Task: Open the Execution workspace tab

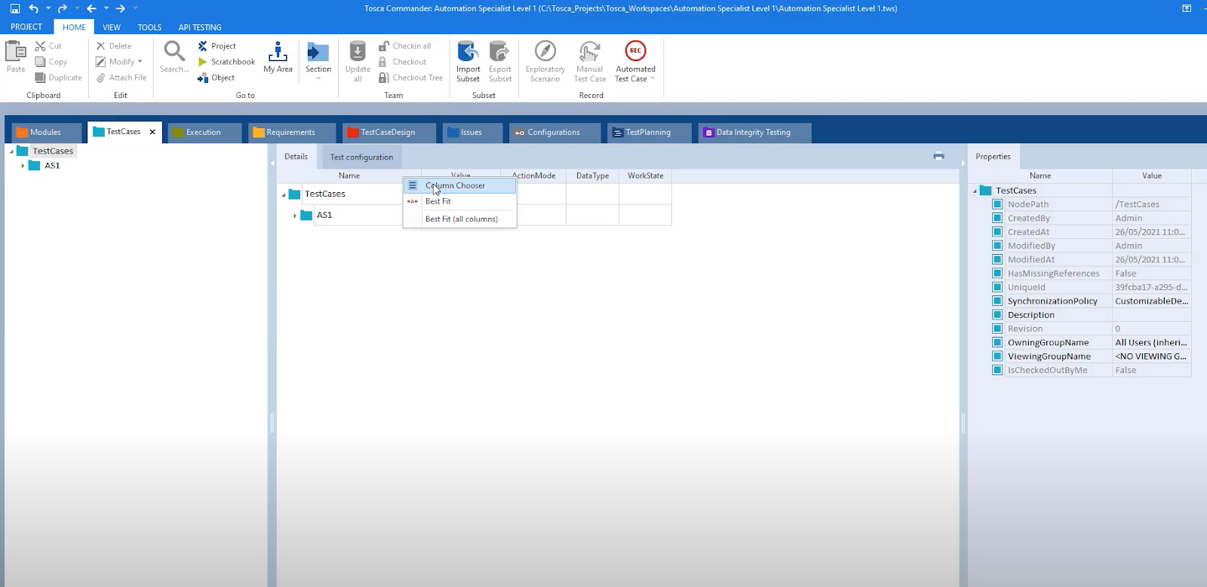Action: (x=204, y=133)
